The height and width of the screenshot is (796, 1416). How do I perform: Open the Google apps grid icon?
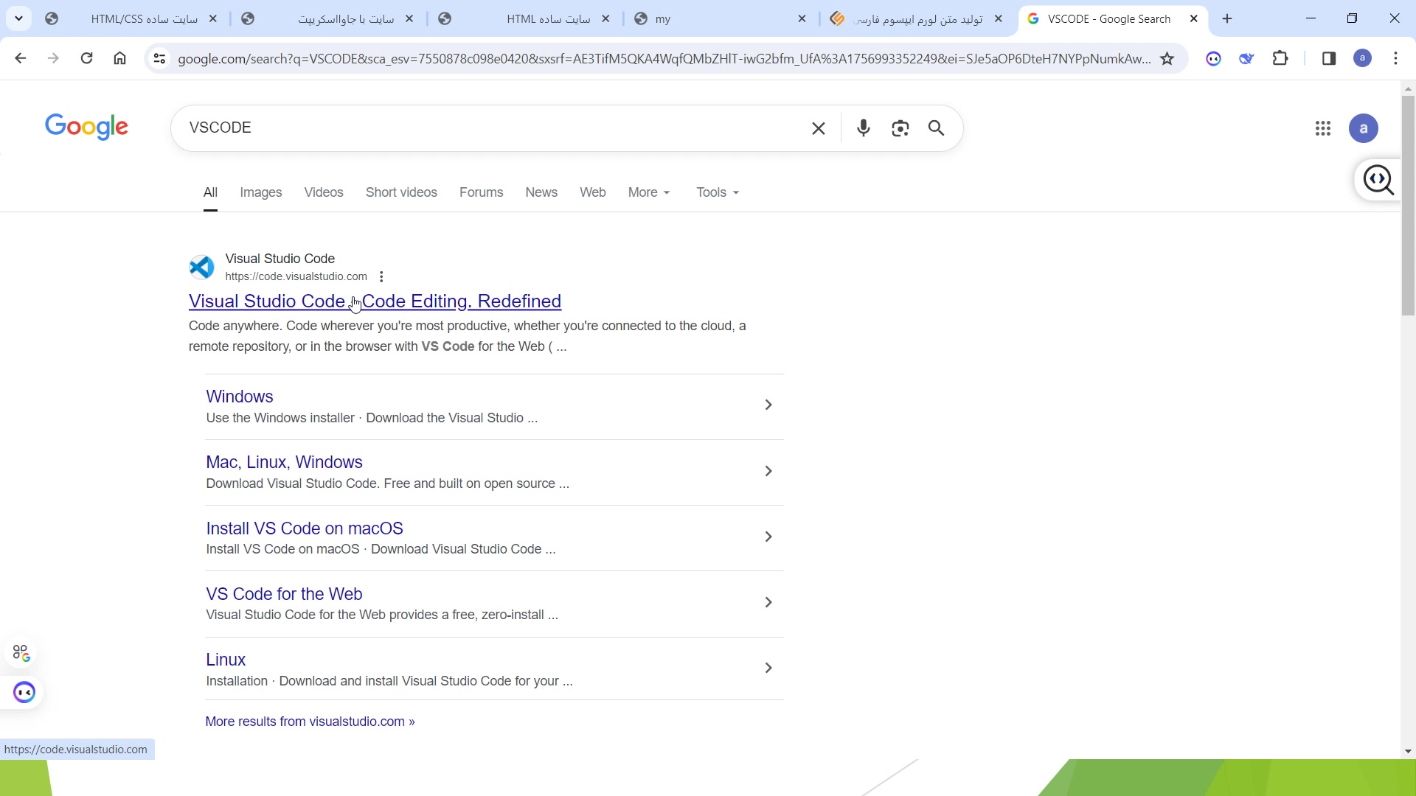(1322, 129)
